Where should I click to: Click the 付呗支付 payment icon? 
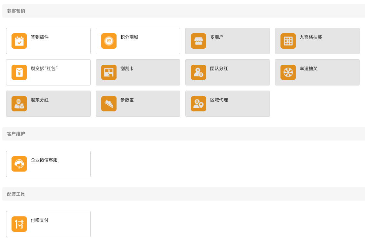19,224
